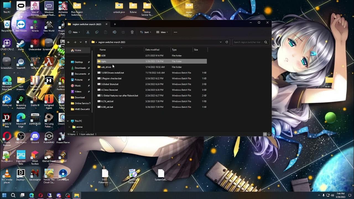The width and height of the screenshot is (354, 199).
Task: Sort by Type column header
Action: 182,50
